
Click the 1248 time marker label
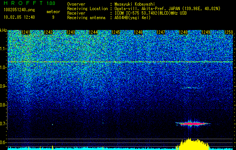coord(183,32)
